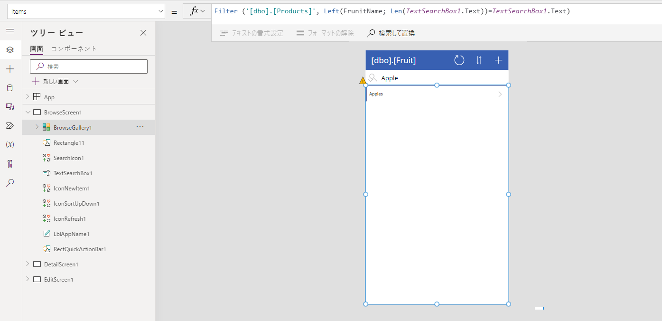662x321 pixels.
Task: Open the Data cylinder icon
Action: point(10,88)
